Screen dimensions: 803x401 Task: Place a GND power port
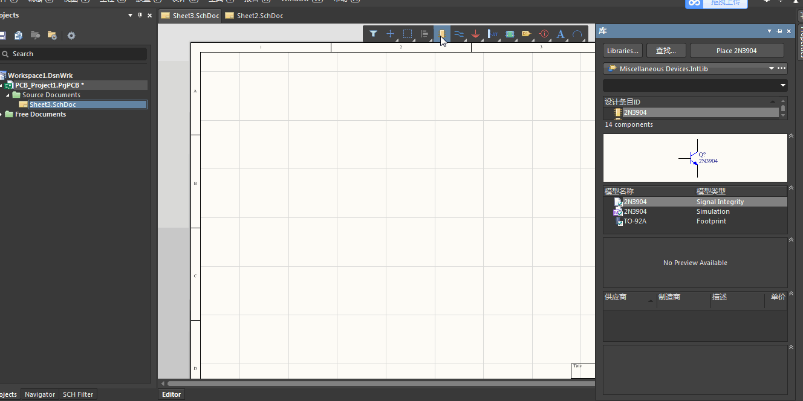(476, 34)
